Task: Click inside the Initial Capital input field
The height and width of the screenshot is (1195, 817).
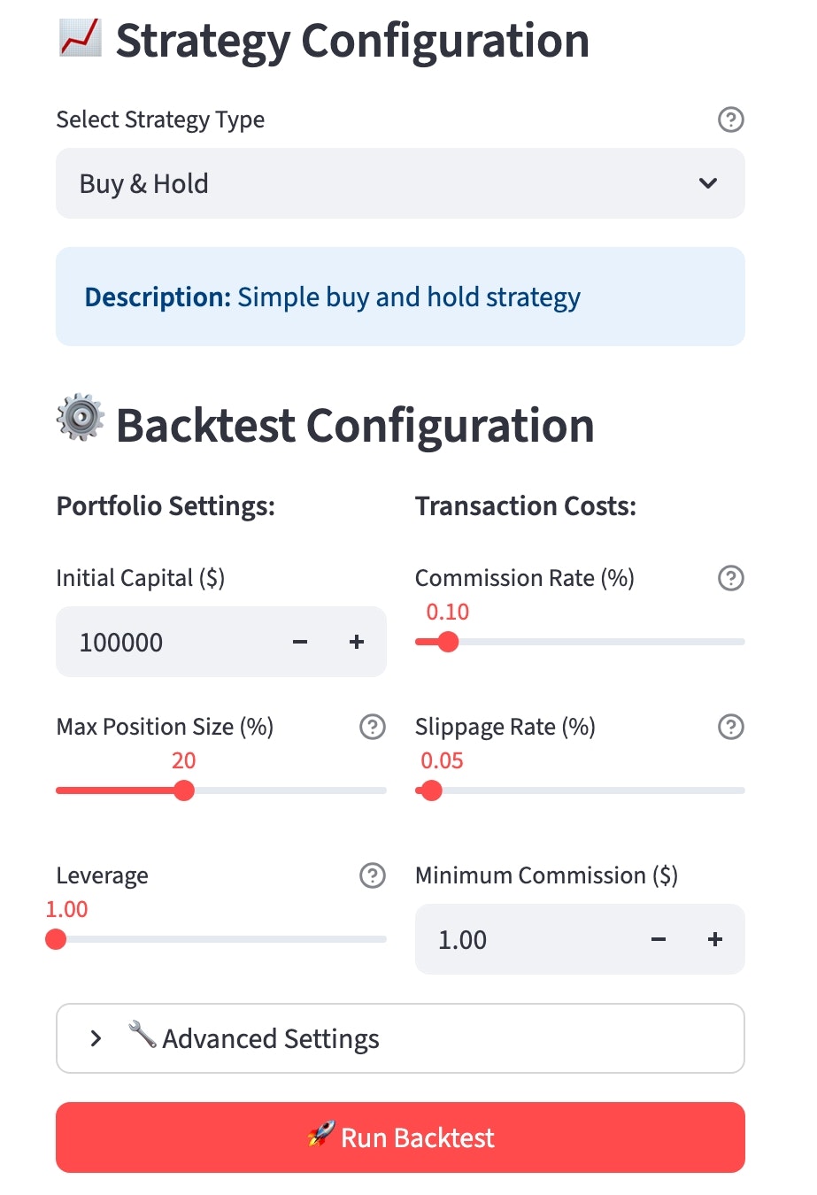Action: click(159, 642)
